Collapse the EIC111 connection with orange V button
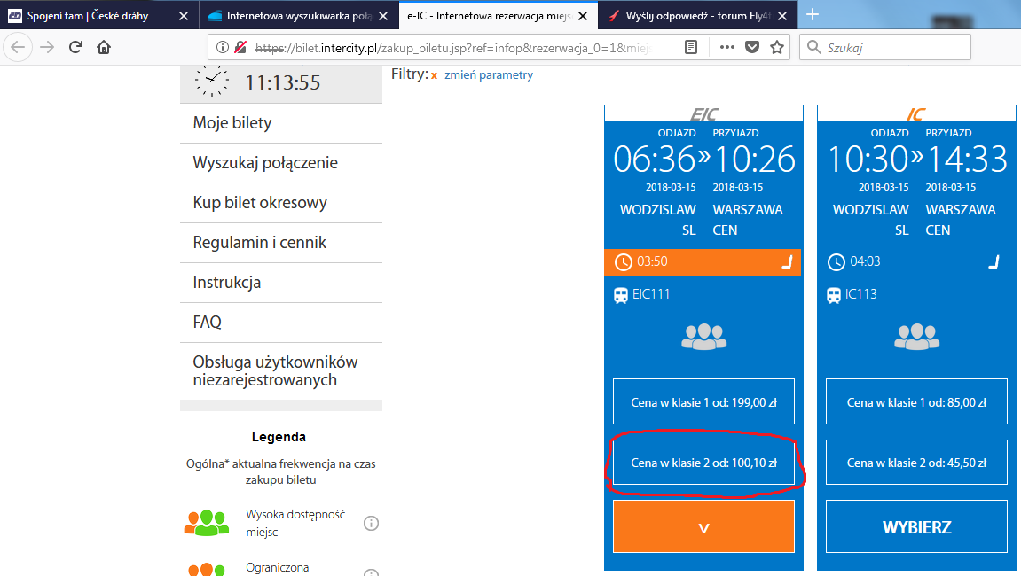The image size is (1021, 576). (704, 526)
